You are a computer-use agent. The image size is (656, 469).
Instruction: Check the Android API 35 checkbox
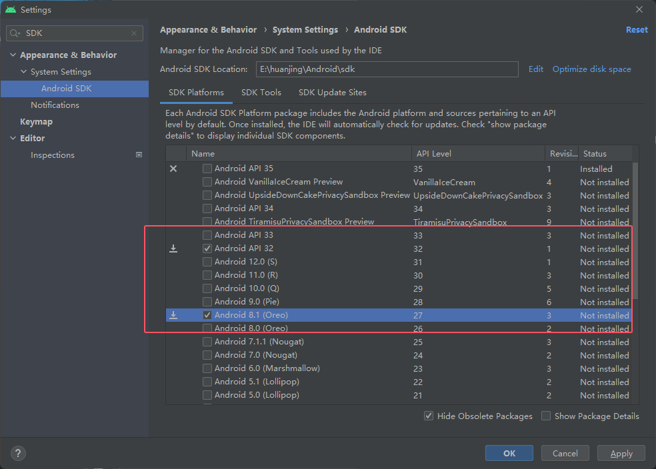click(x=207, y=169)
